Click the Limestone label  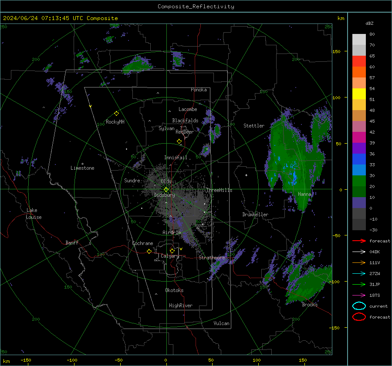click(x=82, y=168)
